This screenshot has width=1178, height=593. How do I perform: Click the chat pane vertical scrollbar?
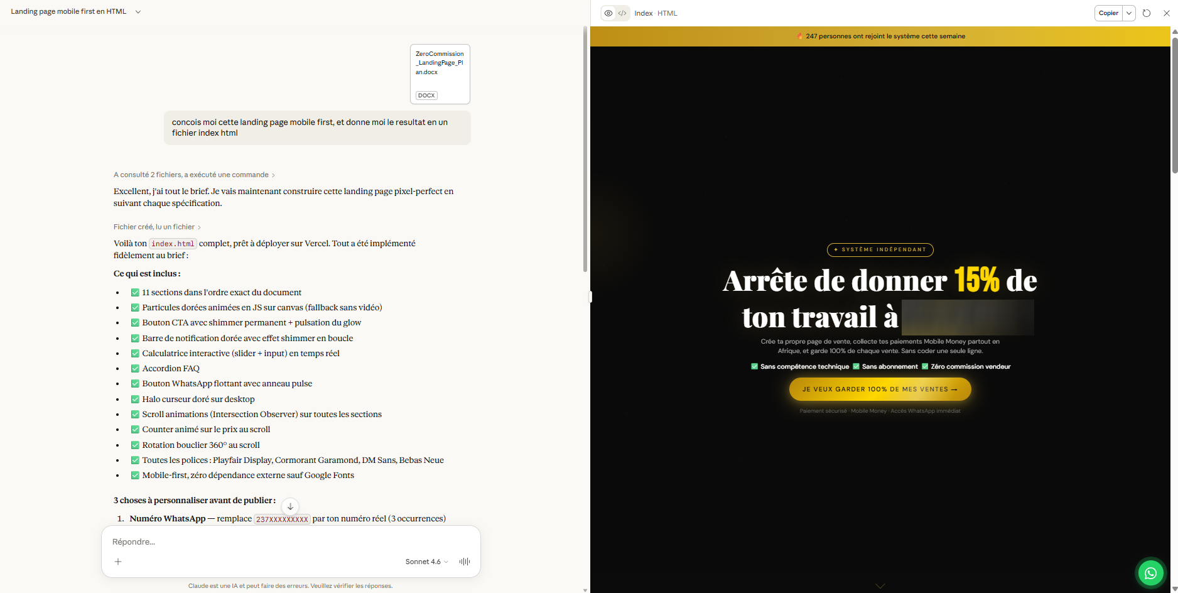point(585,149)
